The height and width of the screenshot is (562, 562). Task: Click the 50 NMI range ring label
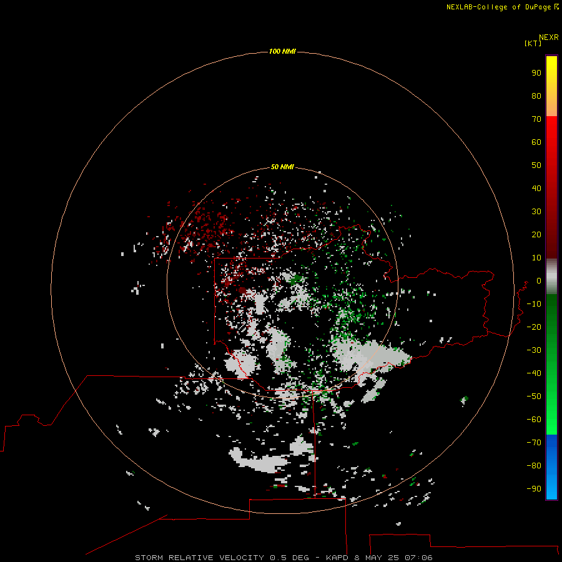[x=282, y=167]
